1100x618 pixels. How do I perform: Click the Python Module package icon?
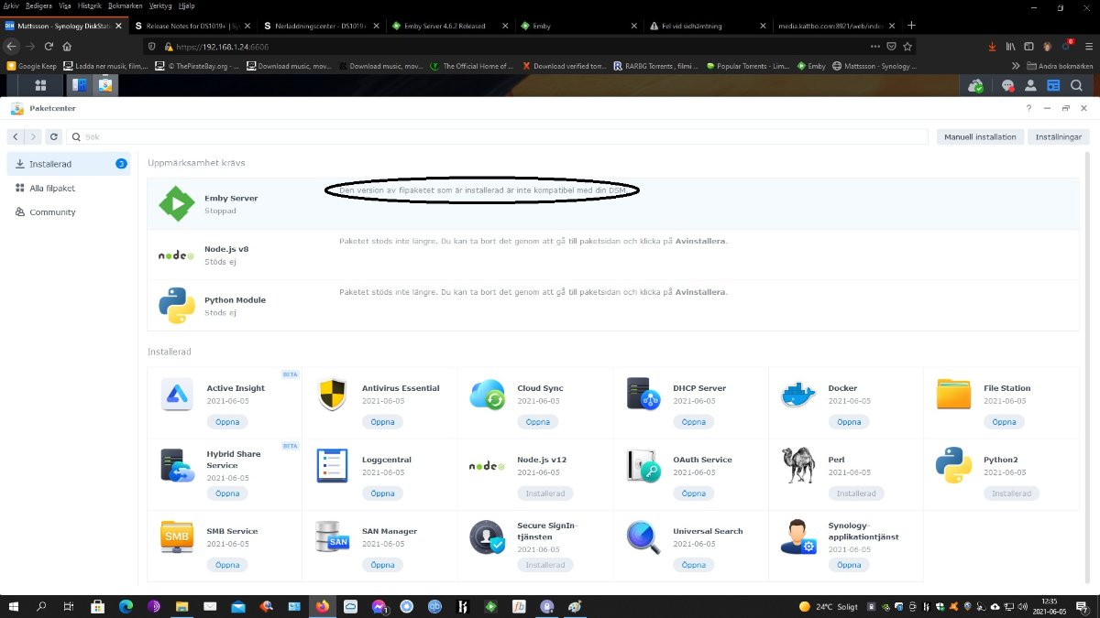click(x=177, y=306)
